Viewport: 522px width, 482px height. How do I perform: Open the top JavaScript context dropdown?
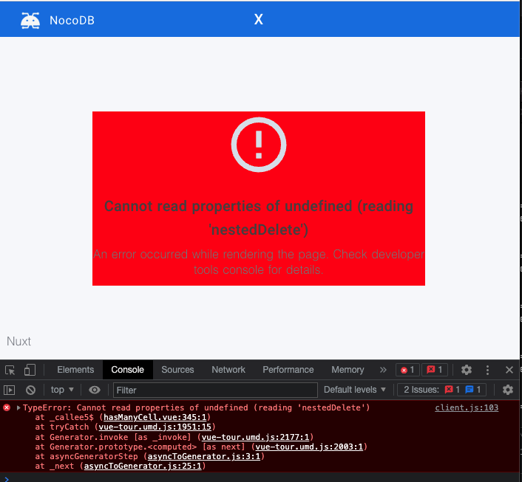pyautogui.click(x=62, y=390)
